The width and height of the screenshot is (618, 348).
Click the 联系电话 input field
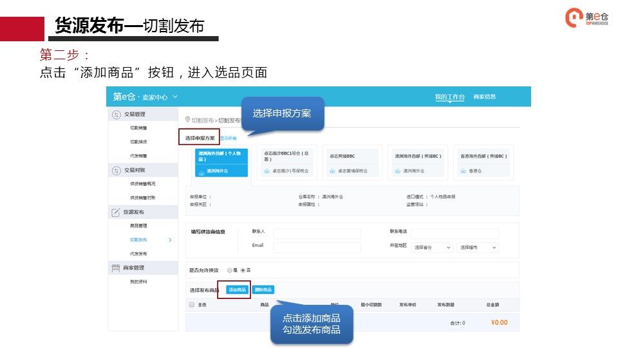pyautogui.click(x=455, y=233)
